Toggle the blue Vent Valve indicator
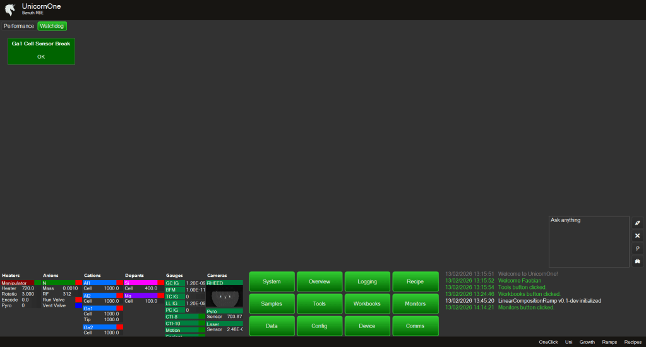Image resolution: width=646 pixels, height=347 pixels. click(x=78, y=305)
